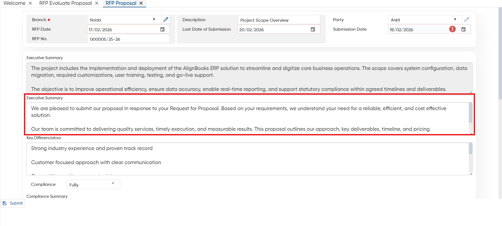Switch to the RFP Evaluate Proposal tab
The height and width of the screenshot is (226, 502).
click(x=66, y=3)
